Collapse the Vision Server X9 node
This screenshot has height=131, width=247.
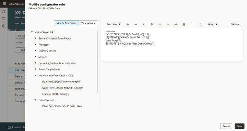click(x=32, y=32)
